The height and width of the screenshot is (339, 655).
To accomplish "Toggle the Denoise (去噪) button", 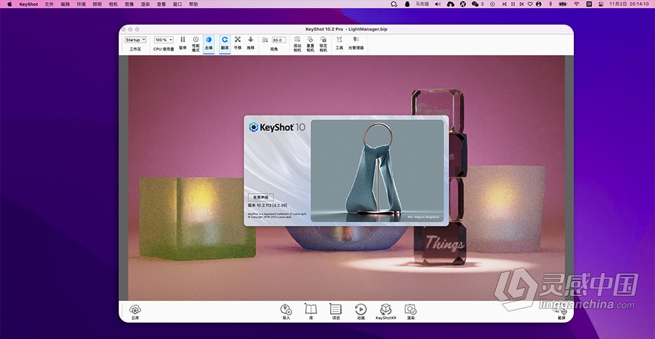I will click(x=209, y=44).
